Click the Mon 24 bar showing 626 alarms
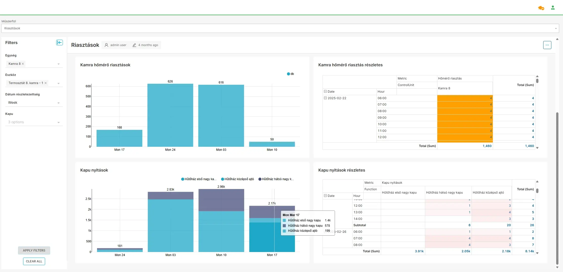The image size is (563, 272). (x=170, y=115)
